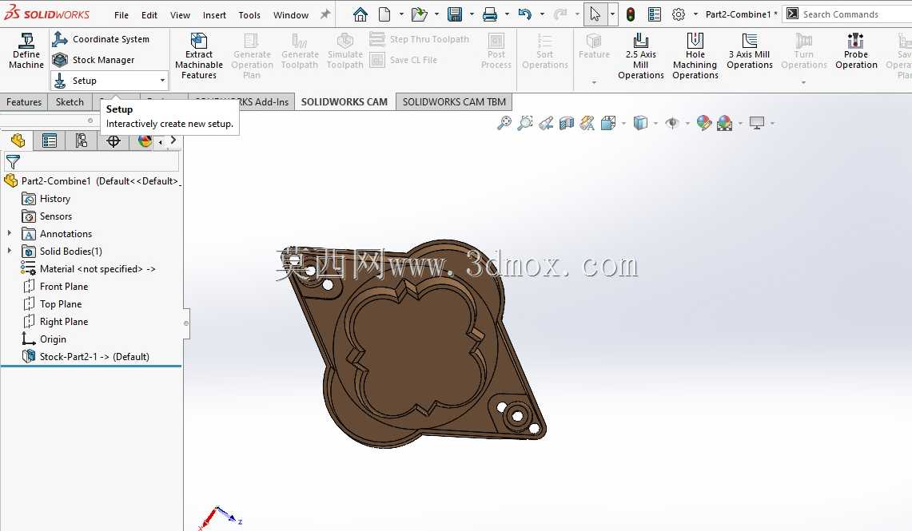Open the Setup dropdown arrow
This screenshot has width=912, height=531.
click(x=162, y=81)
